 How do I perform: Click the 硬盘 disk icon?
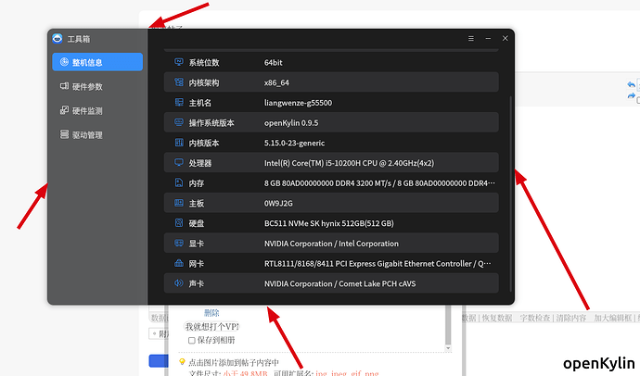[x=179, y=223]
